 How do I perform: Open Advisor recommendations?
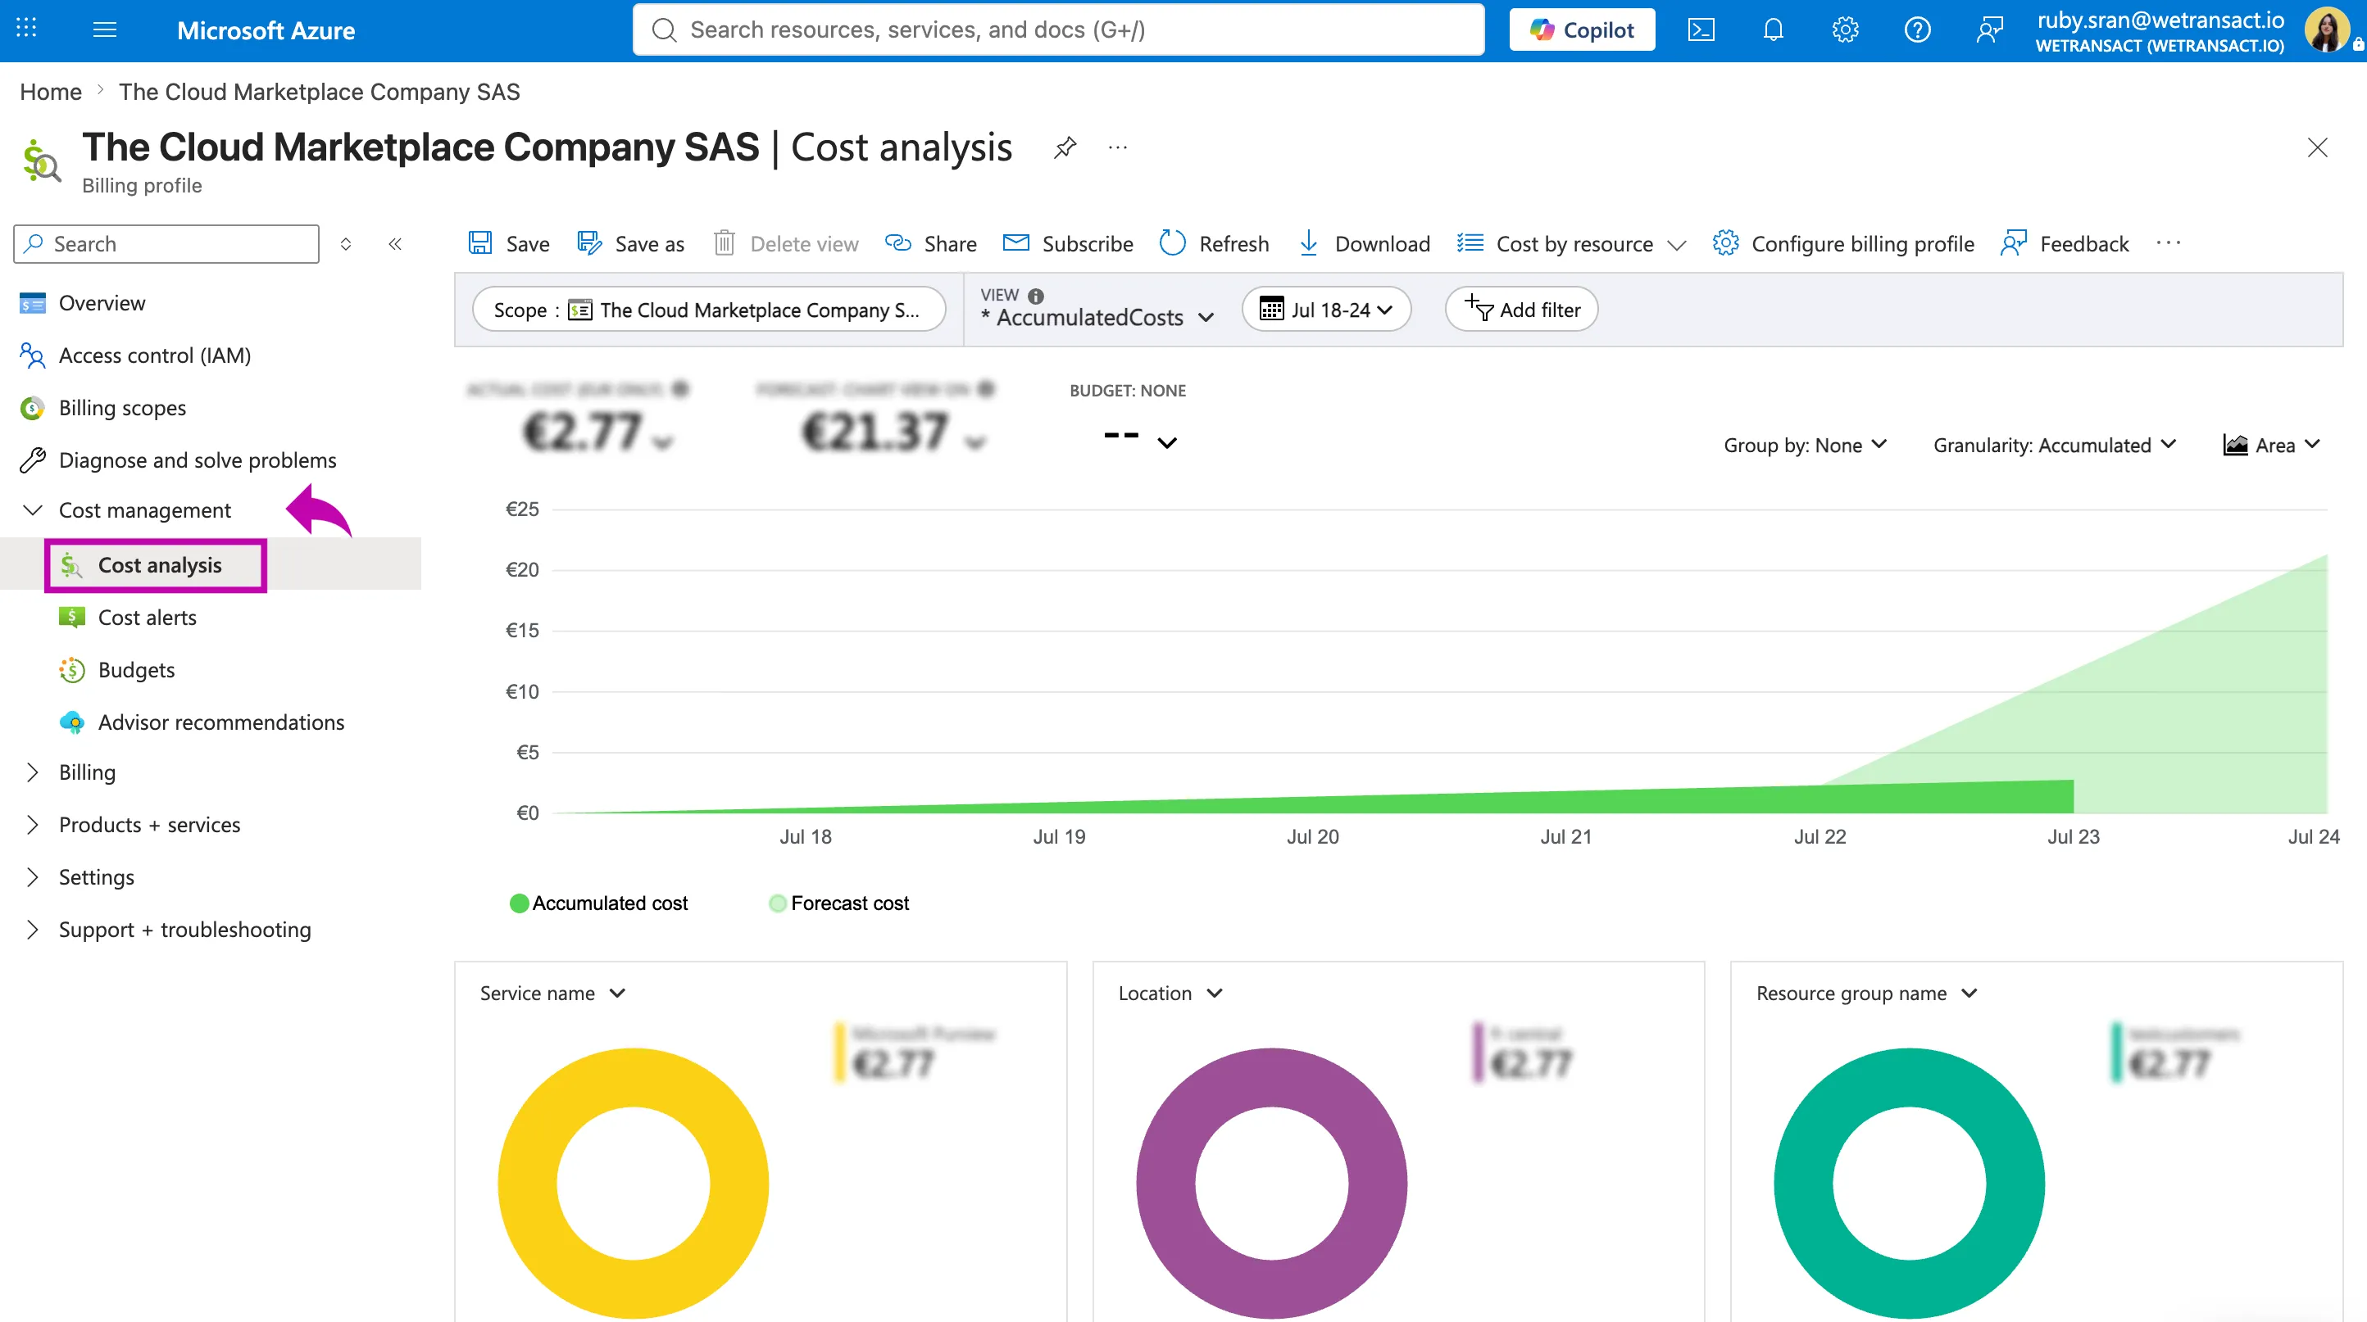pos(220,722)
